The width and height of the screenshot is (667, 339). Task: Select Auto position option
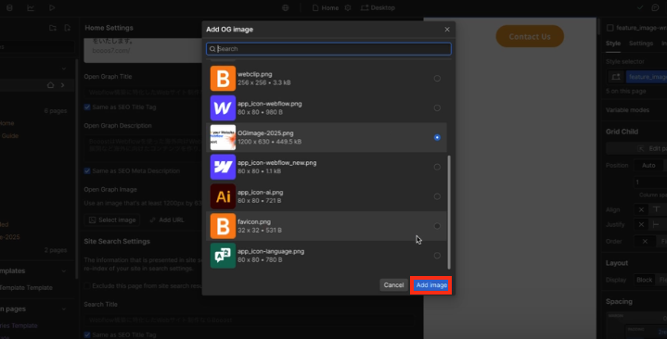[x=648, y=165]
